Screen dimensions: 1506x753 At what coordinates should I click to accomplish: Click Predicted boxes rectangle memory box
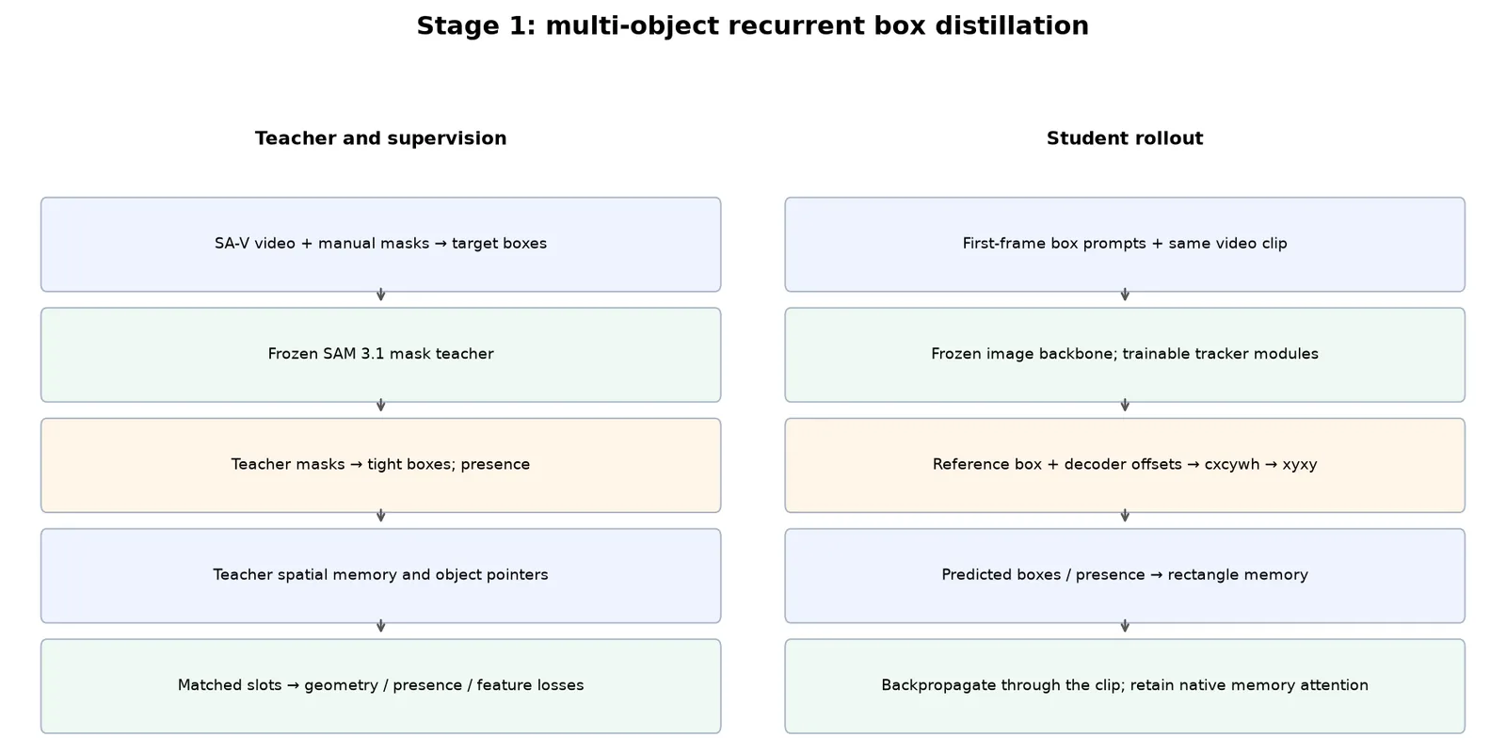1125,575
